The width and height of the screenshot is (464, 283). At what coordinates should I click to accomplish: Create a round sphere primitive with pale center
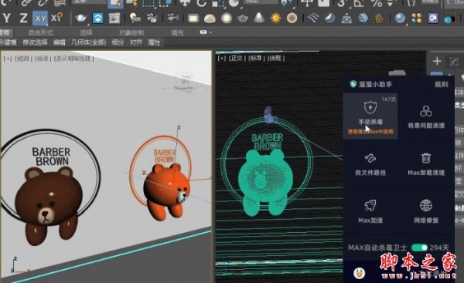pos(227,19)
